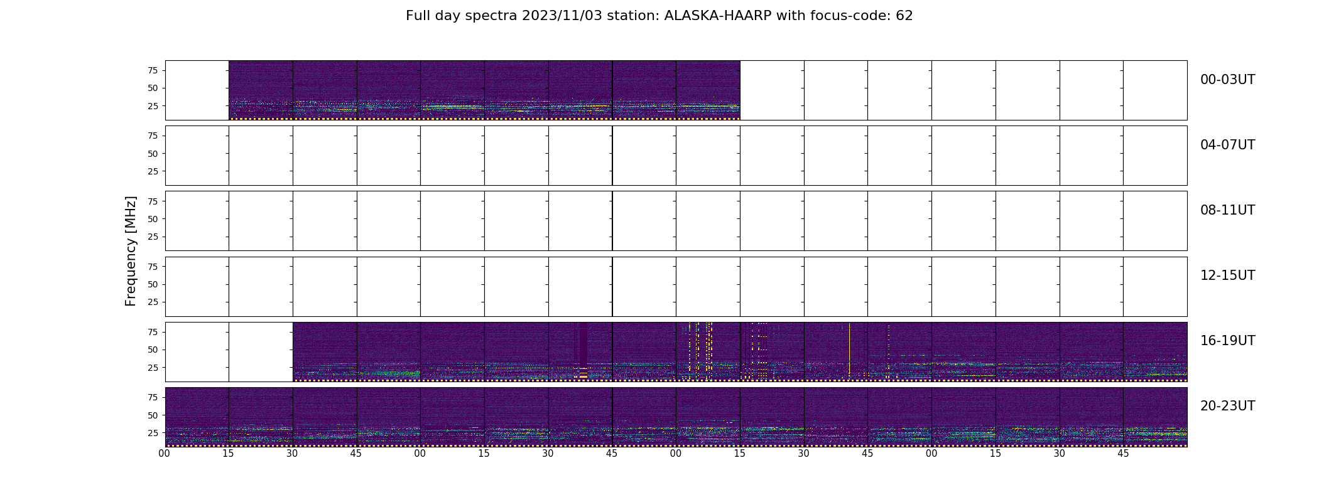The image size is (1319, 502).
Task: Click the '25' tick label of 08-11UT row
Action: [153, 237]
